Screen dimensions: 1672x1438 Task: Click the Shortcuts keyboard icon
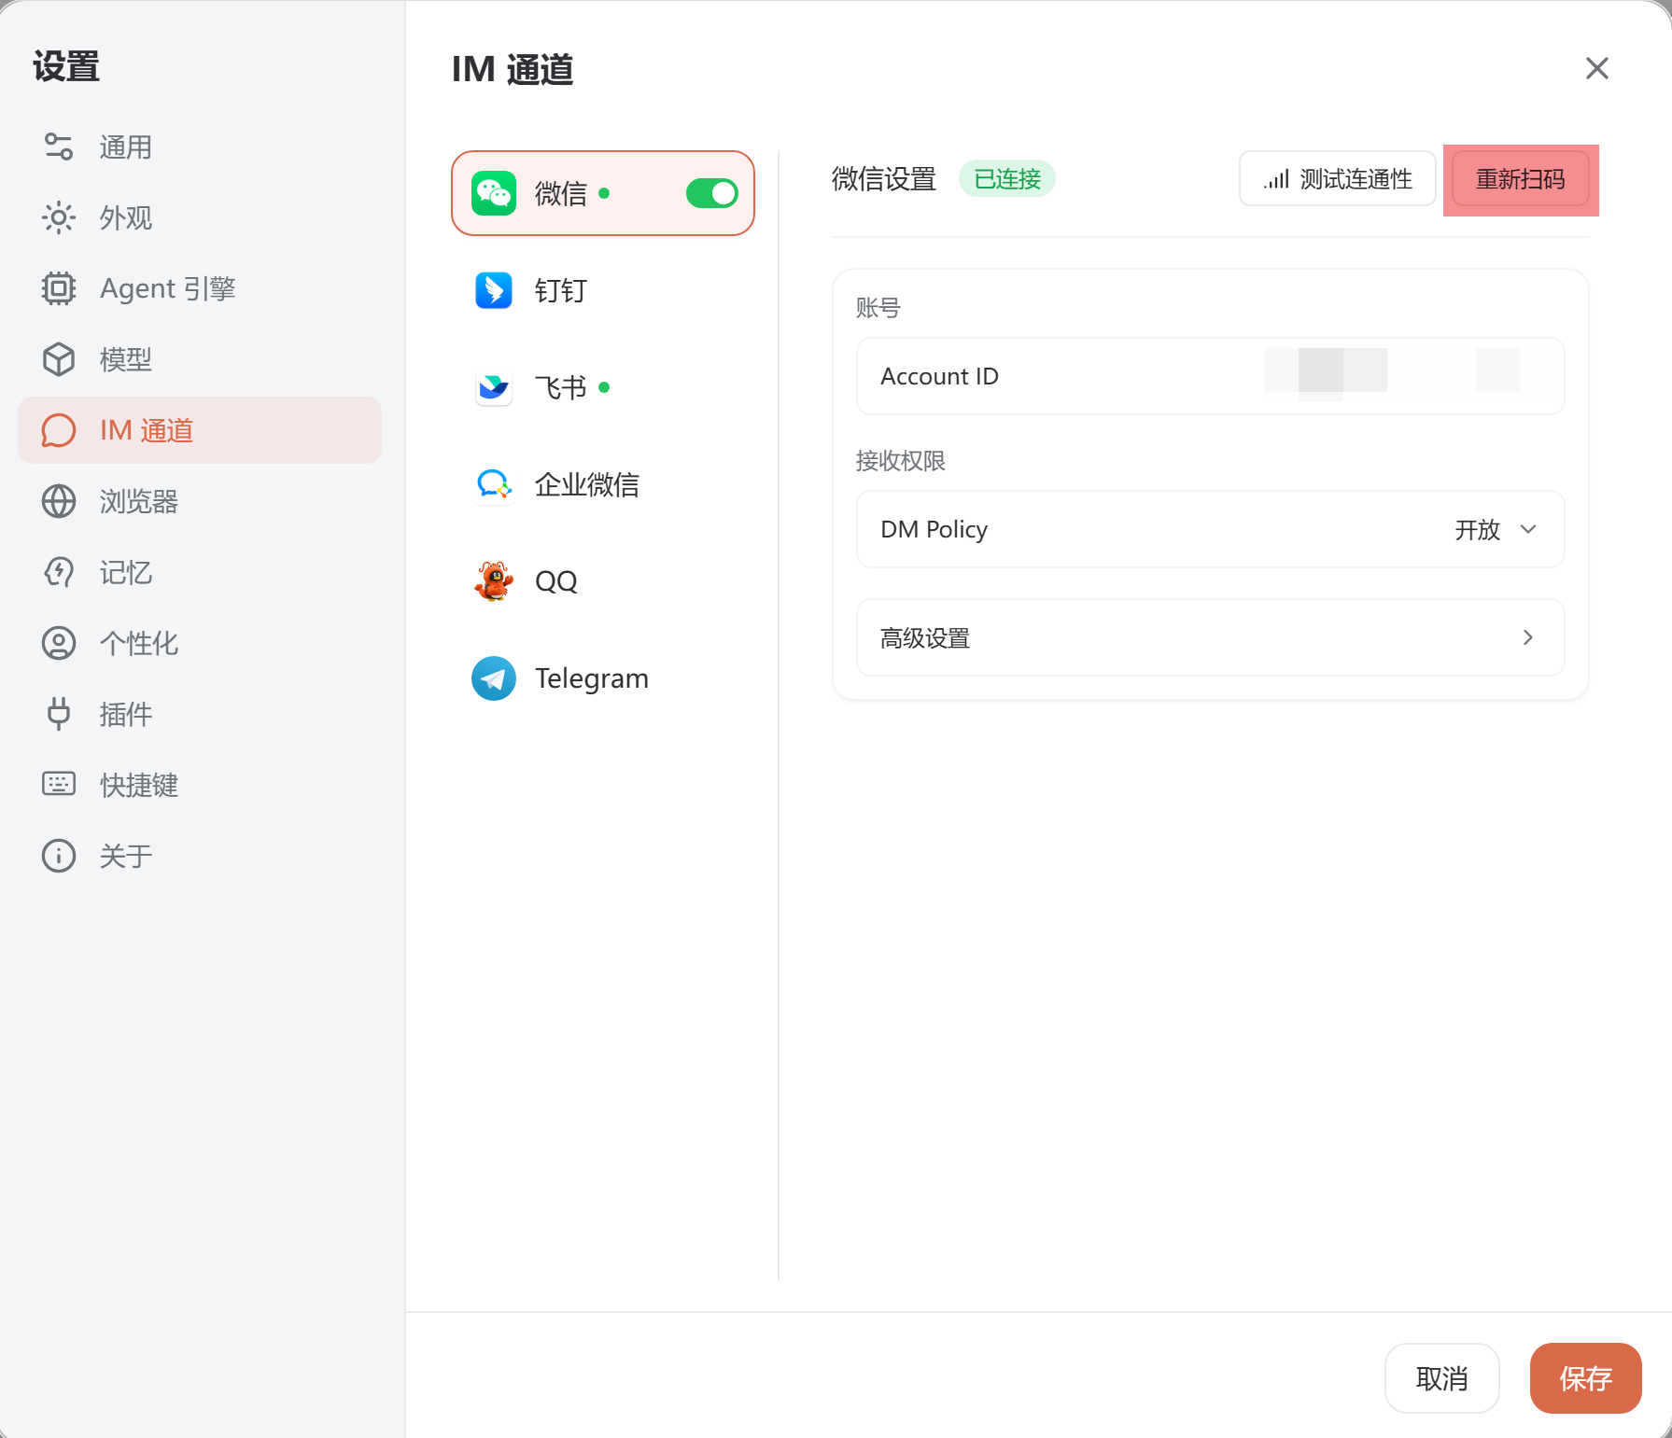[x=59, y=784]
